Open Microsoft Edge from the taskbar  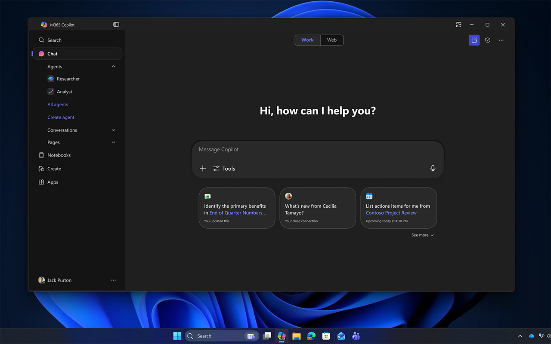point(311,336)
